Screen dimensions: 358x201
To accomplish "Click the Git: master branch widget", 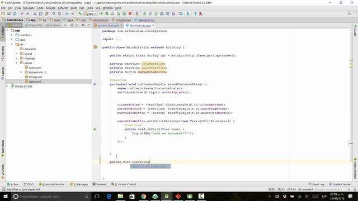I will click(305, 189).
